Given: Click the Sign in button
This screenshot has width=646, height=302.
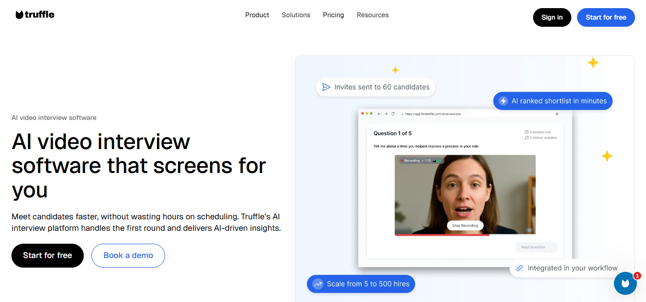Looking at the screenshot, I should 552,17.
